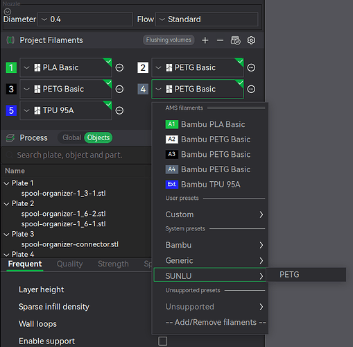Open edit menu for filament 1 PLA Basic
The height and width of the screenshot is (347, 353).
[x=119, y=68]
